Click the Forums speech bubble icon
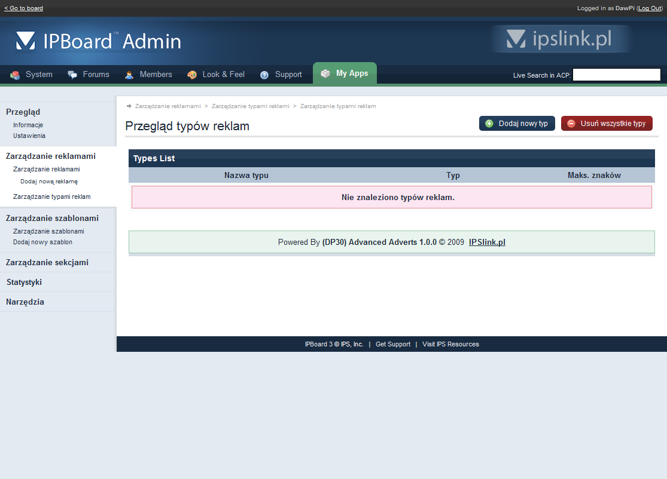 72,75
